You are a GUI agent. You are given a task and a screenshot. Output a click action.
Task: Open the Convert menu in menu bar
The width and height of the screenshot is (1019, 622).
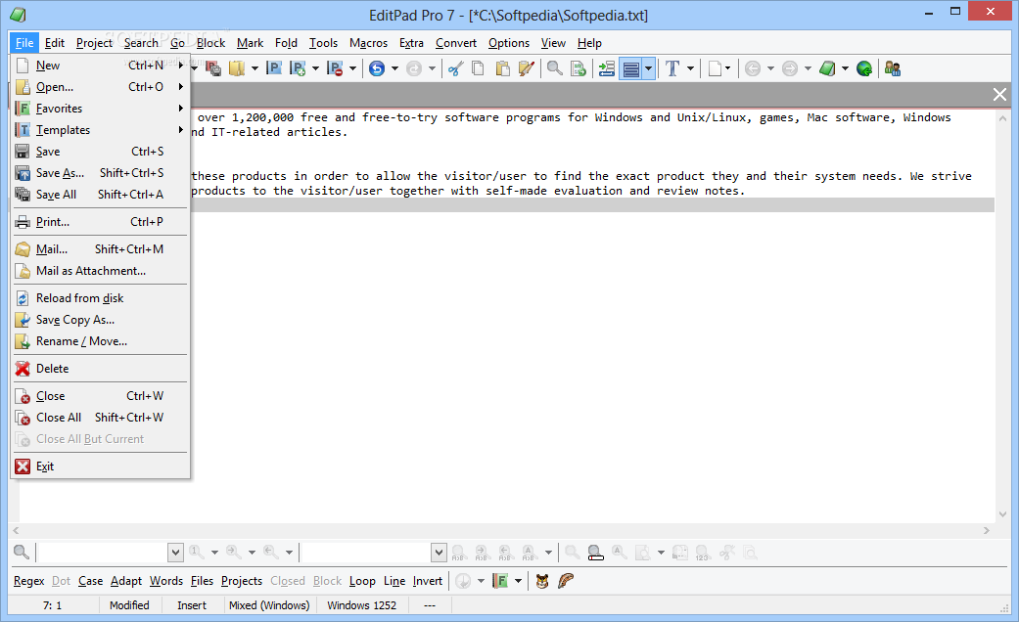[455, 43]
